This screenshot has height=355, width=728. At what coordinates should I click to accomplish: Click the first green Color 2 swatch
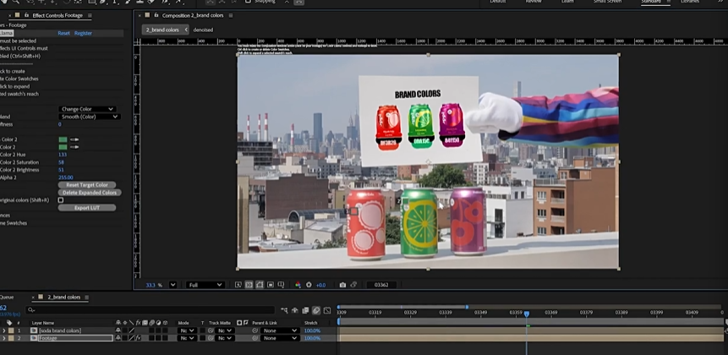pos(63,139)
